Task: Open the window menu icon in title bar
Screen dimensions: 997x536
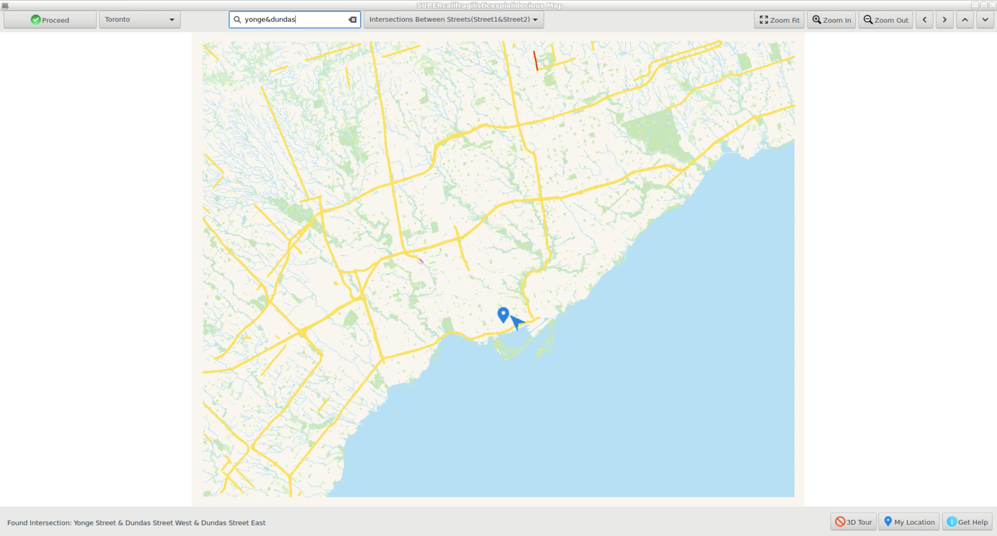Action: click(x=5, y=5)
